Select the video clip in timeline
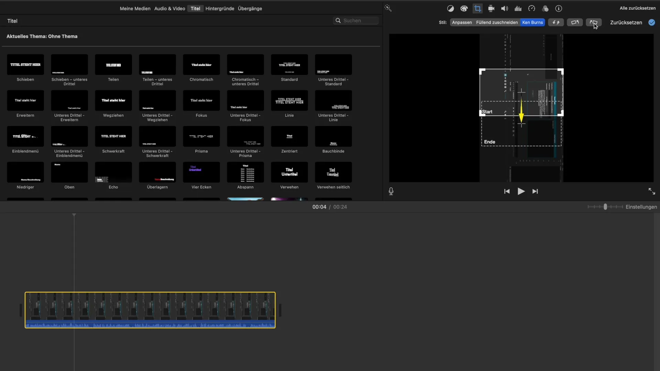The image size is (660, 371). (x=150, y=310)
